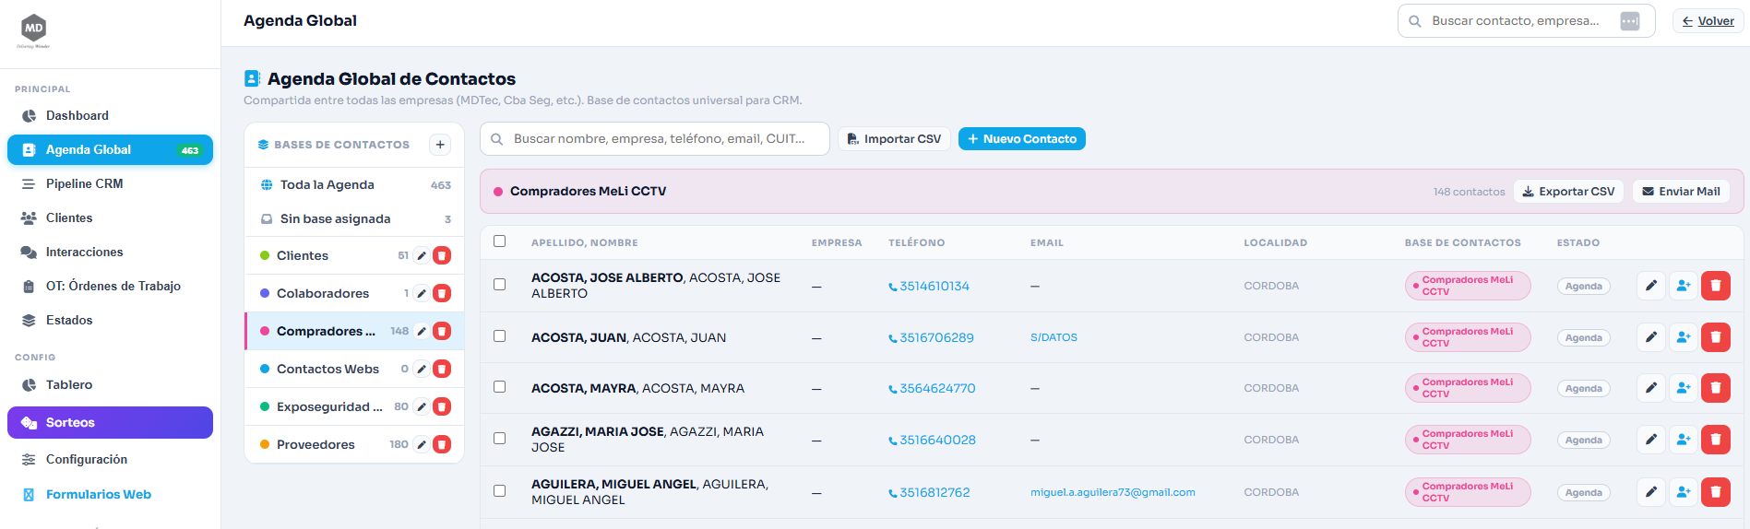Edit the Colaboradores base

422,293
